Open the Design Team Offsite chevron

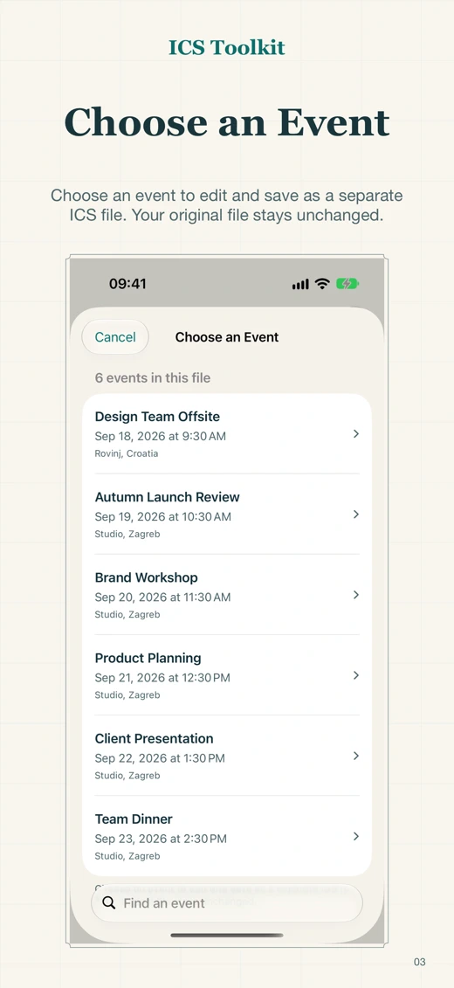pyautogui.click(x=355, y=433)
